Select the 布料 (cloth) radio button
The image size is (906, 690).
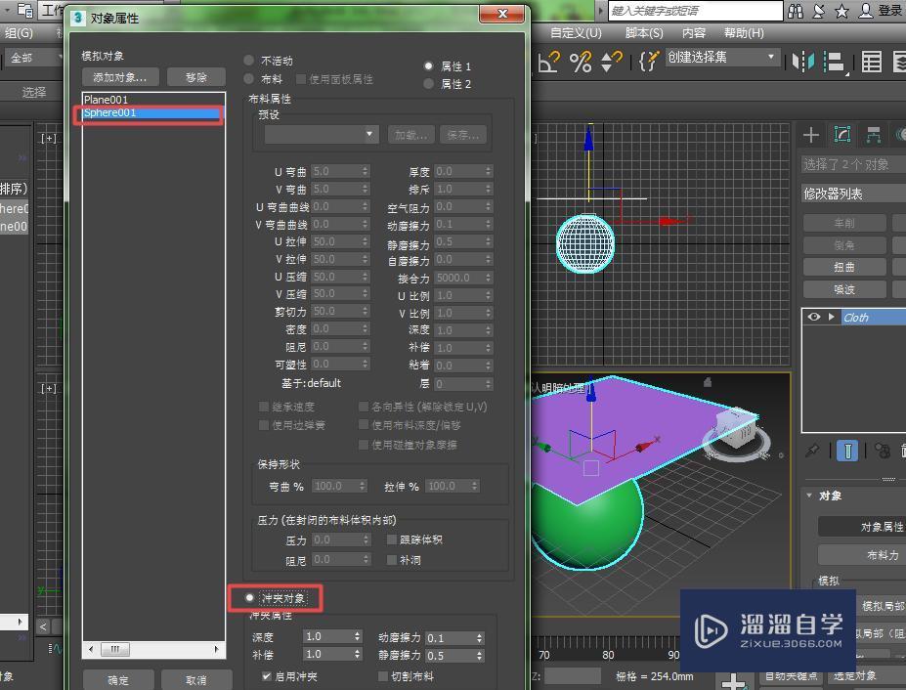[249, 78]
